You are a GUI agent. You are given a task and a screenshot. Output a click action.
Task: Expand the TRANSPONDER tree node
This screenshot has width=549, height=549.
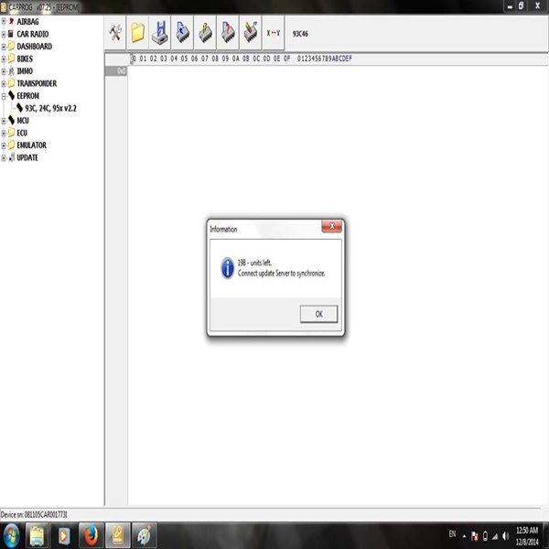tap(4, 83)
